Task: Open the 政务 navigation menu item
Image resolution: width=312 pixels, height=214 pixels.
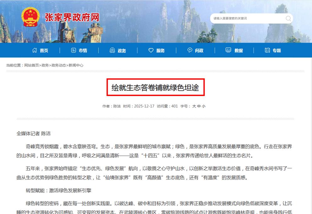Action: pos(122,51)
